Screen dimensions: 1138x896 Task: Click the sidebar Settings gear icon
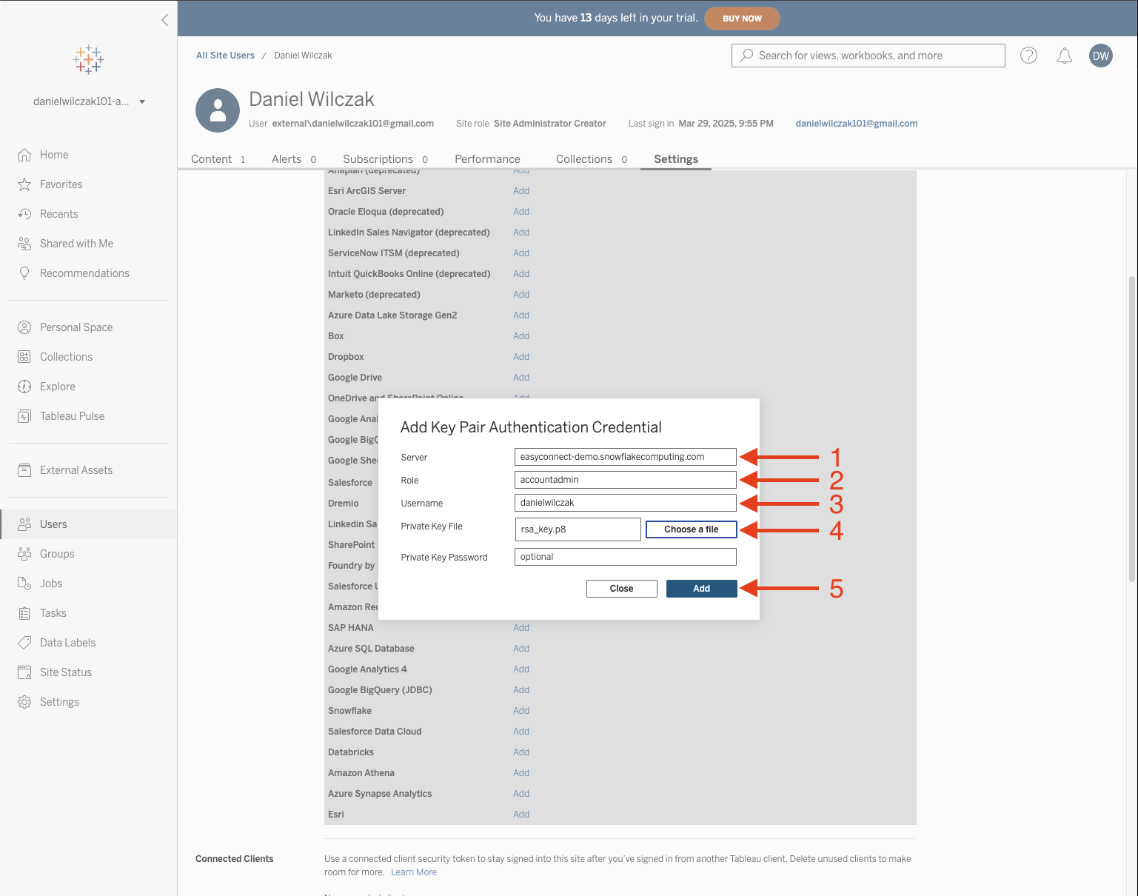(24, 702)
